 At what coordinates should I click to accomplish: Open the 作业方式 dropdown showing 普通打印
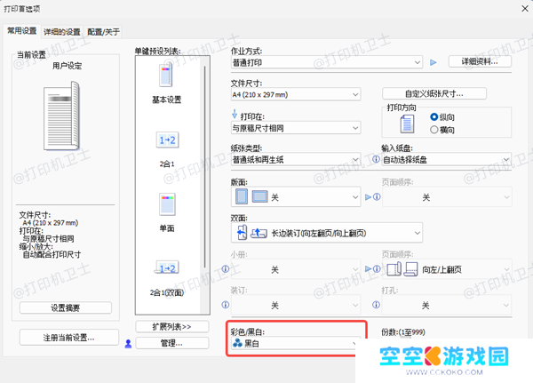point(327,62)
